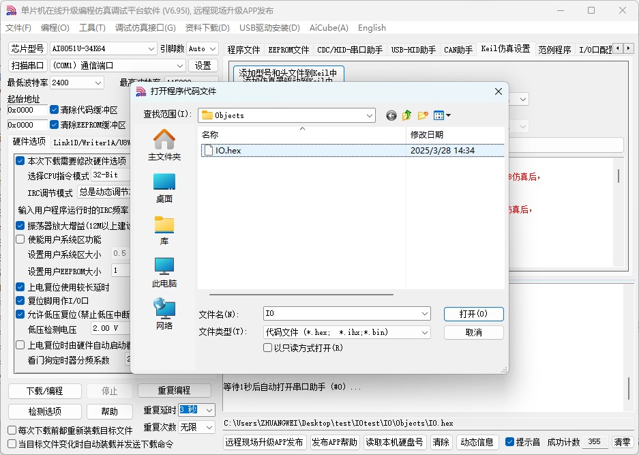Open the Program(O) menu
Screen dimensions: 639x455
tap(55, 28)
